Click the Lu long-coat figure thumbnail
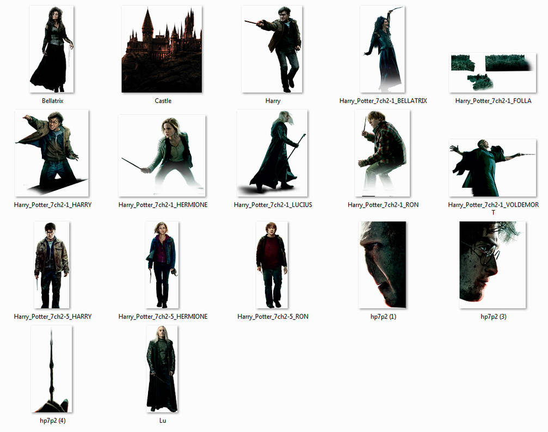548x432 pixels. (x=162, y=369)
